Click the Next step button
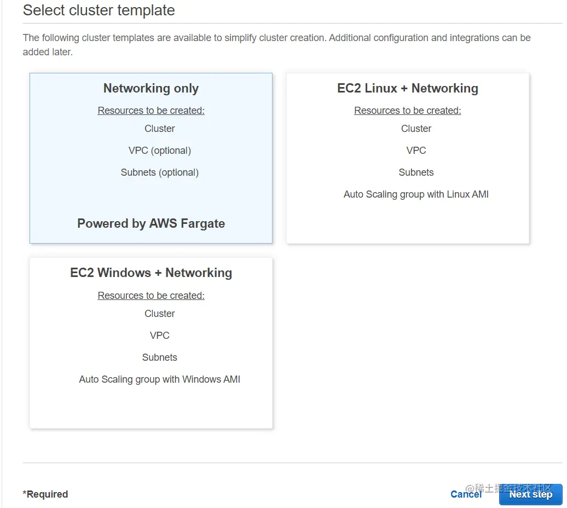 (530, 494)
